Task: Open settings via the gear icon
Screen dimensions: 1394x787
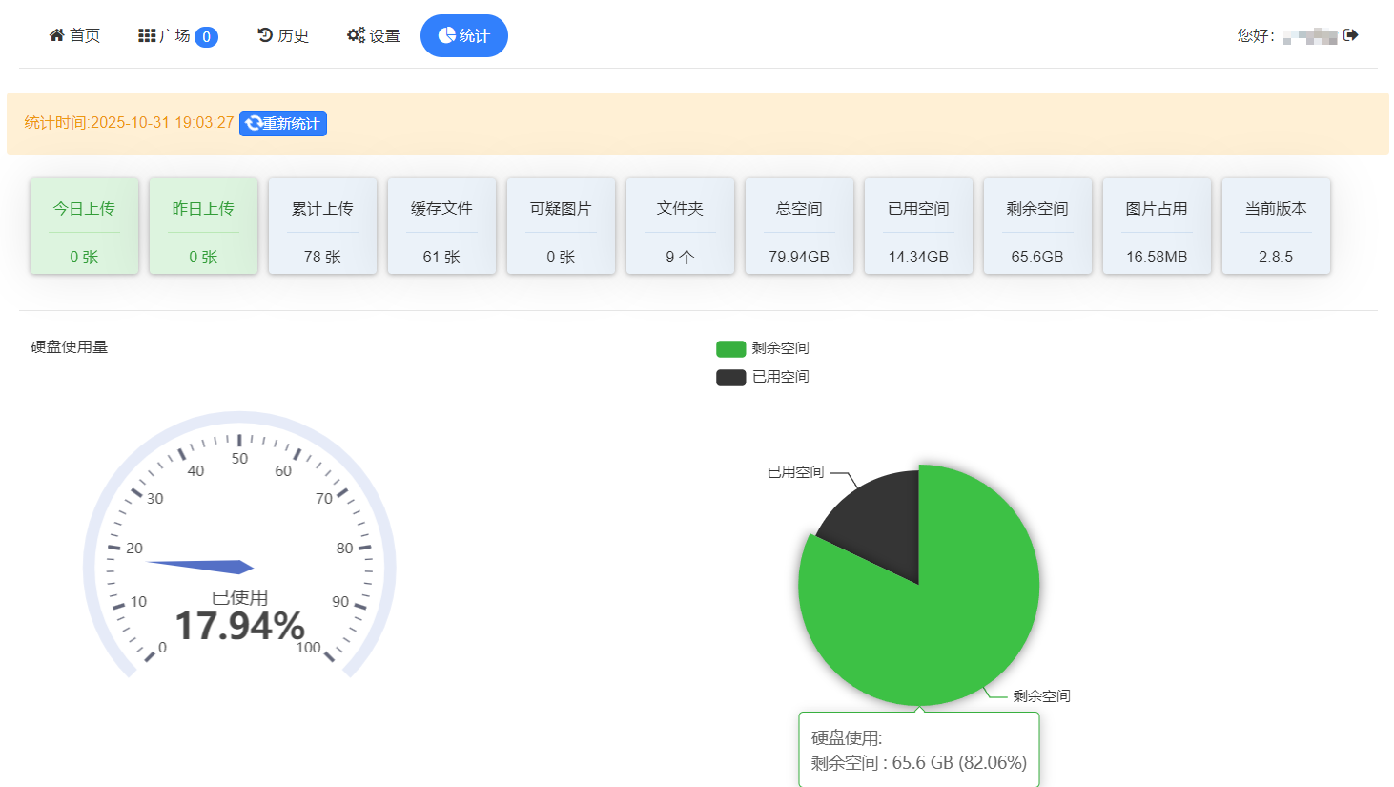Action: click(355, 34)
